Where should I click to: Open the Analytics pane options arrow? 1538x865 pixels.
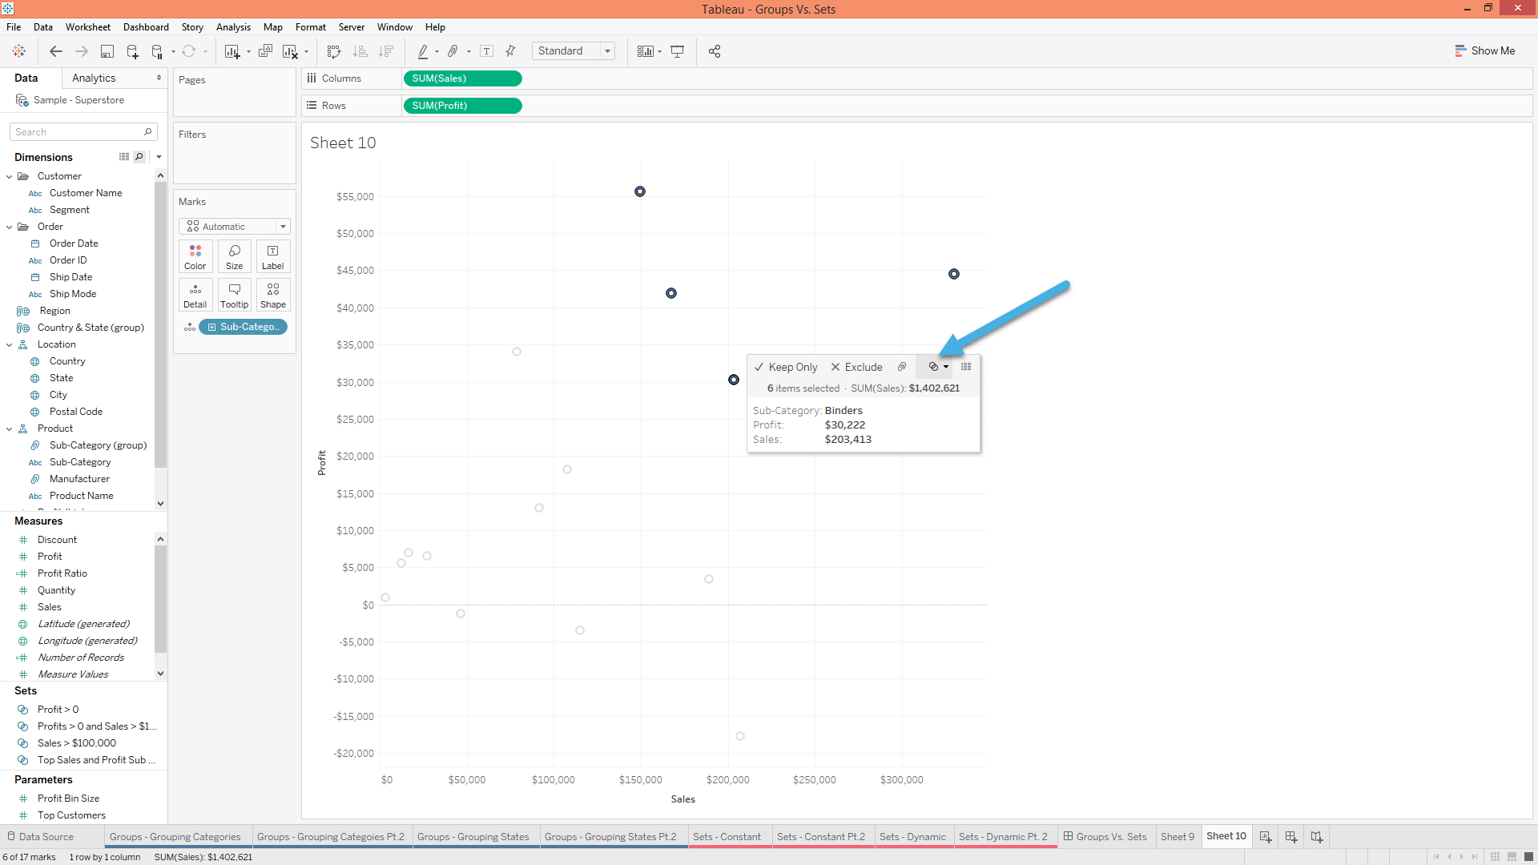[159, 78]
